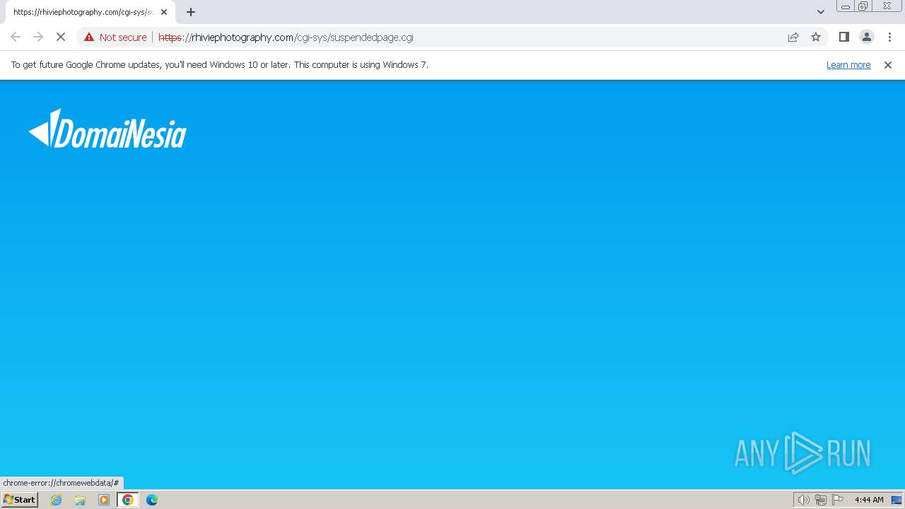Viewport: 905px width, 509px height.
Task: Open the tab search dropdown chevron
Action: (x=821, y=12)
